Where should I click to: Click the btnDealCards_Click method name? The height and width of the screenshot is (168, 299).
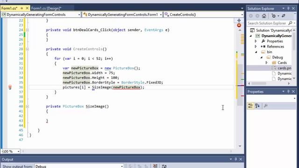92,30
